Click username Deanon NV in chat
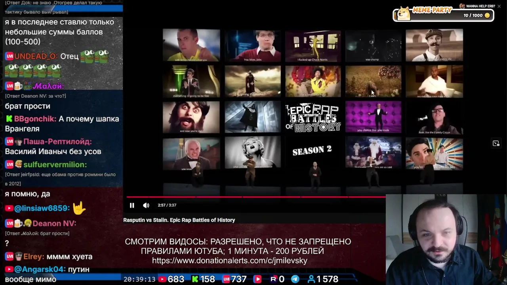Viewport: 507px width, 285px height. click(x=54, y=223)
